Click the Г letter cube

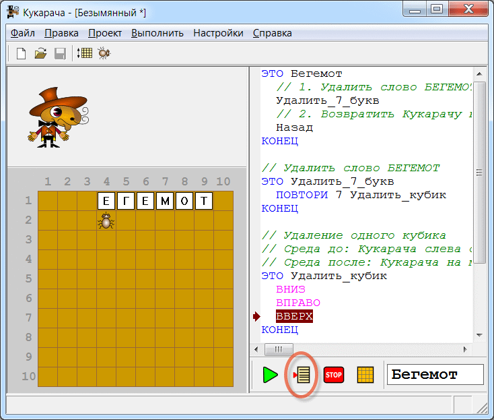coord(126,201)
